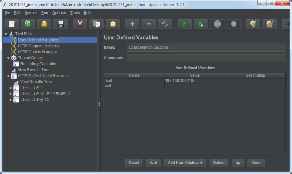The width and height of the screenshot is (292, 174).
Task: Click Start no pauses icon
Action: [201, 24]
